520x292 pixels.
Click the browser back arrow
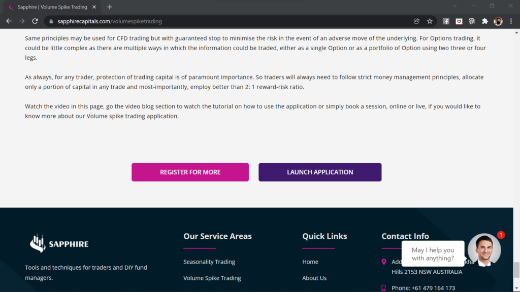(x=9, y=21)
